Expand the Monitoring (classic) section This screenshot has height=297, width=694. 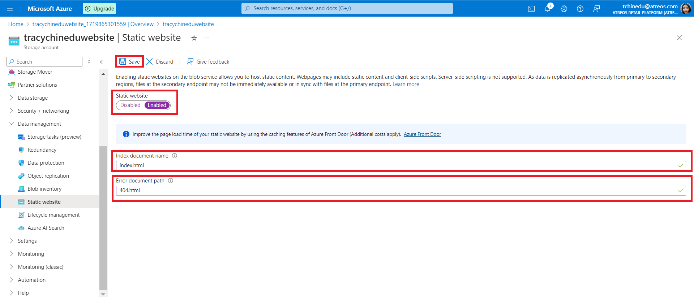(12, 267)
